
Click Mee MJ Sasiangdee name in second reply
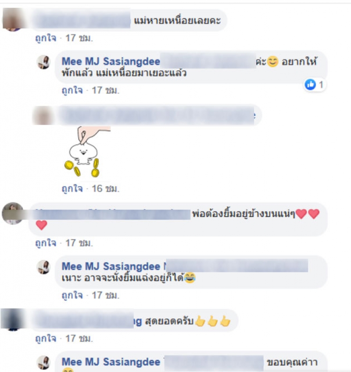[111, 267]
